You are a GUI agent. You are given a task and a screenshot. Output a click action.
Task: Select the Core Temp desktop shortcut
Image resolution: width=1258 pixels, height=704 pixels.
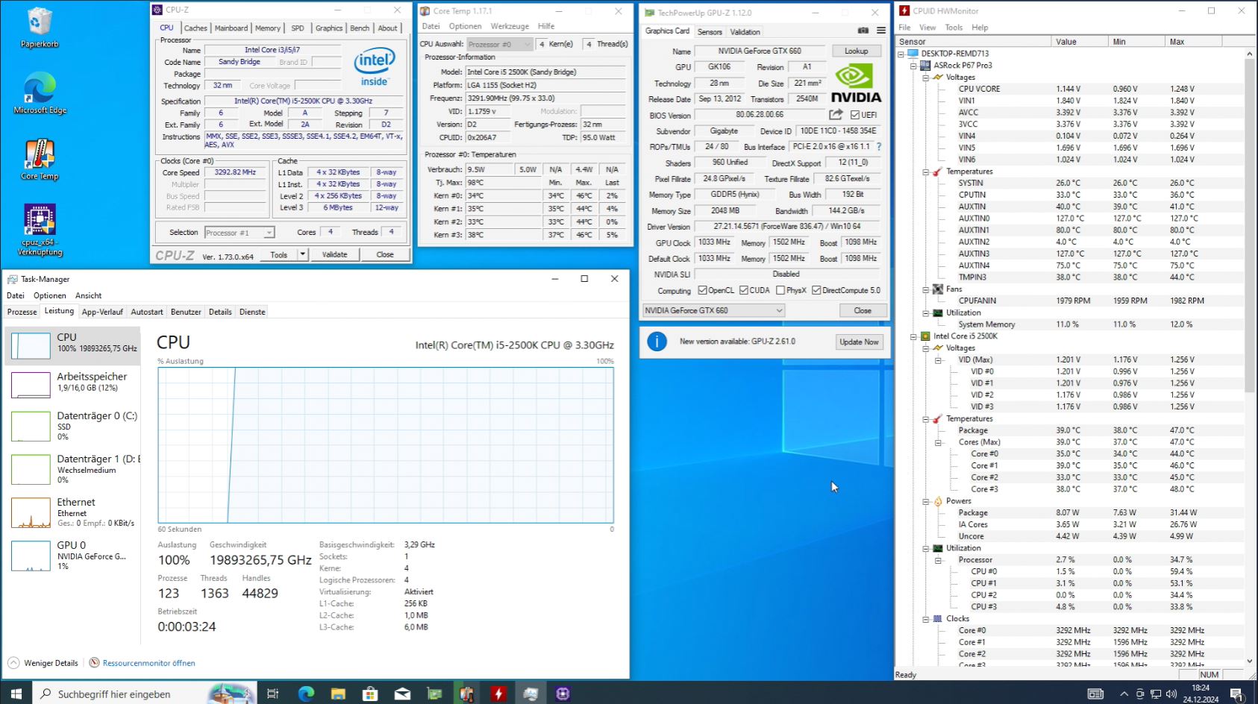tap(40, 160)
